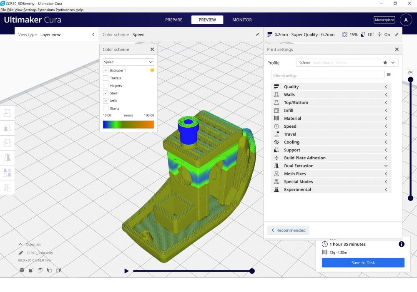Open the Per Model Settings tool
Screen dimensions: 417x292
7,172
